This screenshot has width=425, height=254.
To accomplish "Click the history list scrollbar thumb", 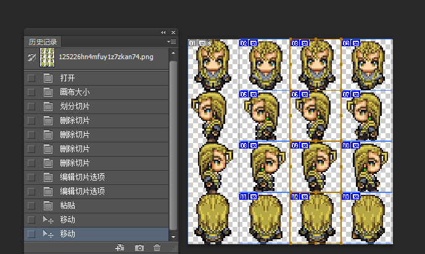I will 173,145.
